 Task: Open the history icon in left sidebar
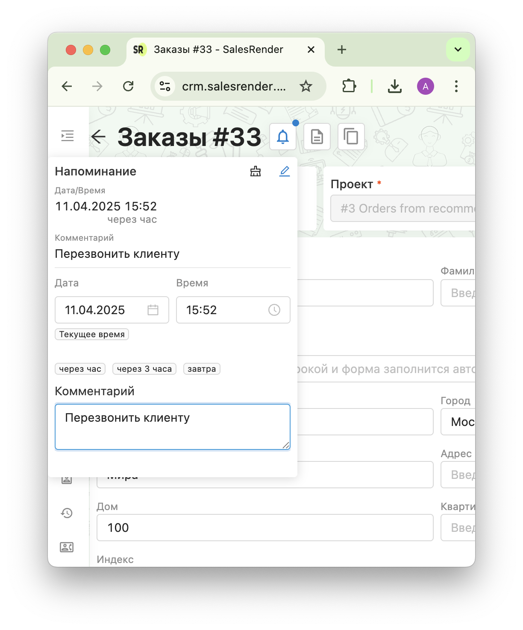(x=67, y=513)
